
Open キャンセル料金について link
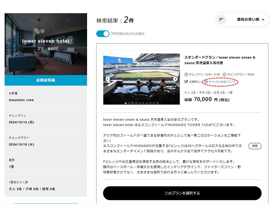coord(222,82)
